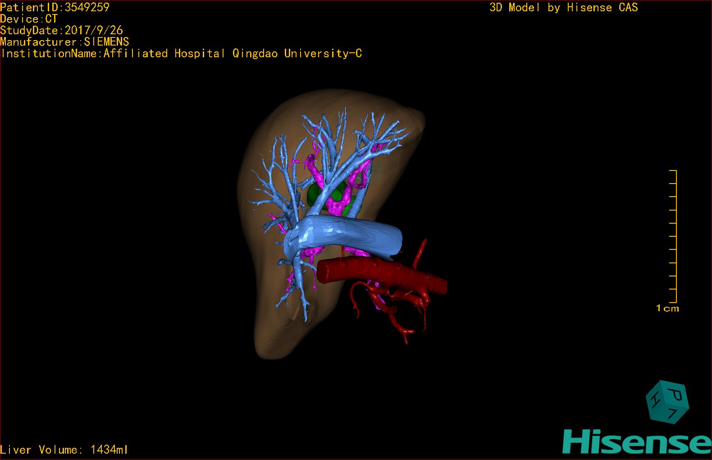Click the 1cm scale label

pos(667,308)
